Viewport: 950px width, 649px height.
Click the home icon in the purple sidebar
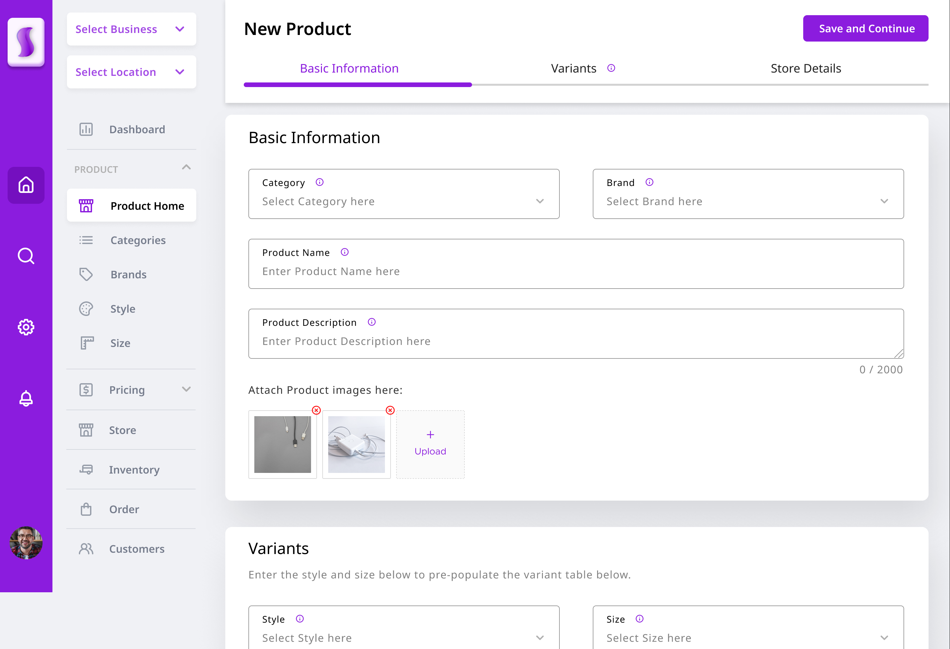tap(26, 185)
